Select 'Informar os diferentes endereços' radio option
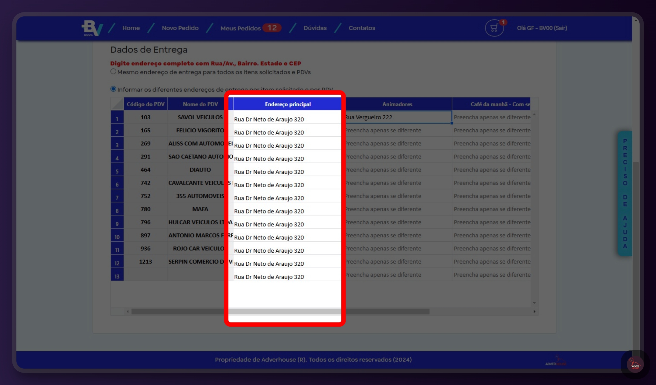Viewport: 656px width, 385px height. click(x=113, y=89)
